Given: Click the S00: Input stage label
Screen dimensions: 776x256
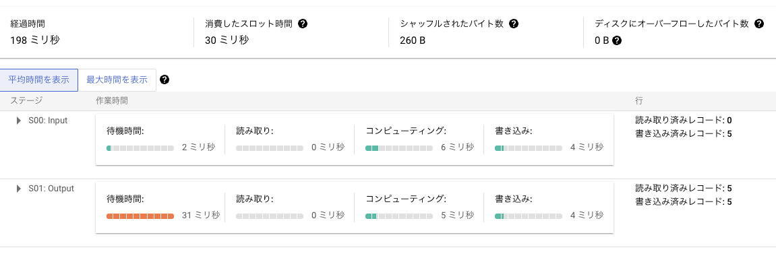Looking at the screenshot, I should 48,120.
